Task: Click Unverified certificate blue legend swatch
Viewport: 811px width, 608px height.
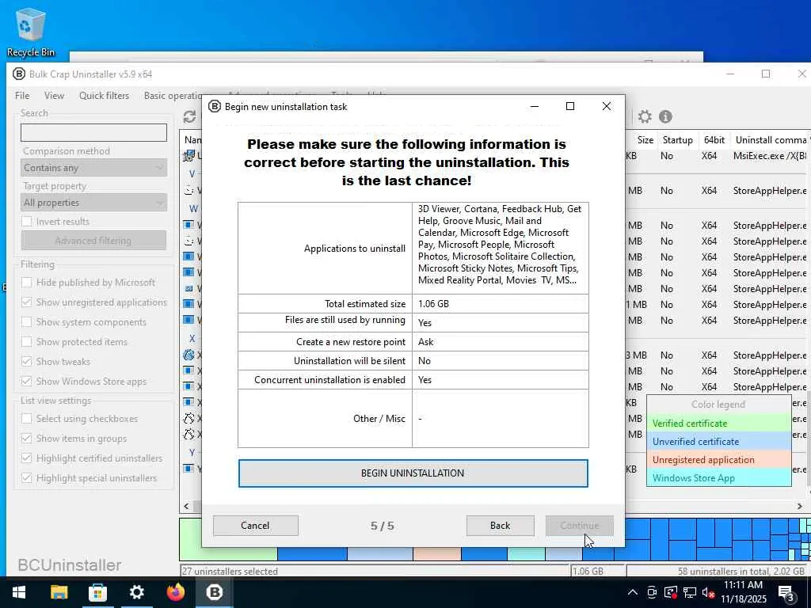Action: click(718, 442)
